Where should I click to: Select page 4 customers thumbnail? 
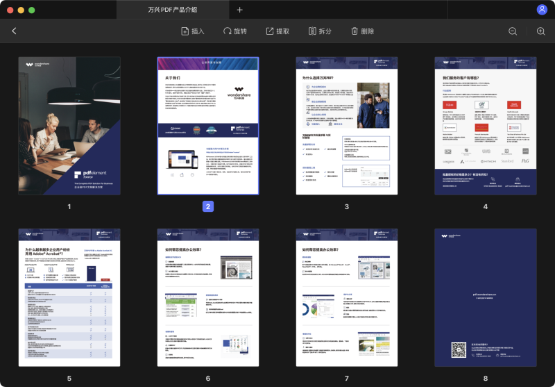pos(486,126)
